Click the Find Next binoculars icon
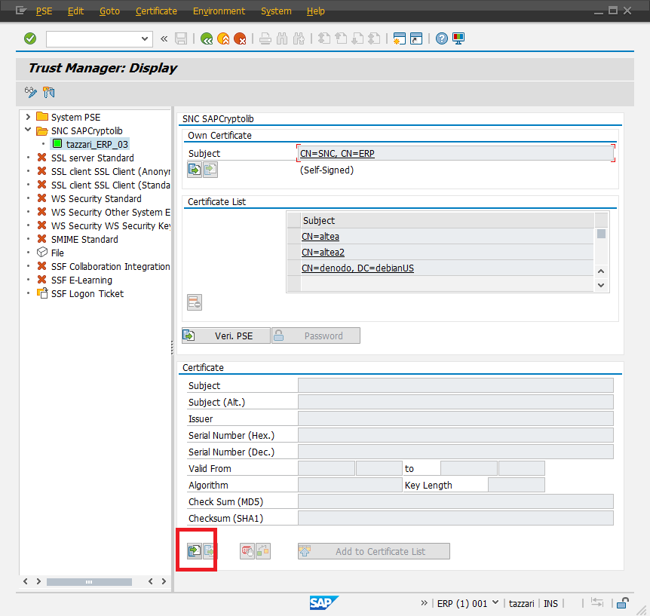 (x=299, y=39)
